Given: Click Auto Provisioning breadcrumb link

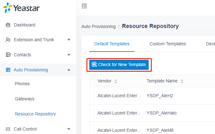Looking at the screenshot, I should coord(98,26).
